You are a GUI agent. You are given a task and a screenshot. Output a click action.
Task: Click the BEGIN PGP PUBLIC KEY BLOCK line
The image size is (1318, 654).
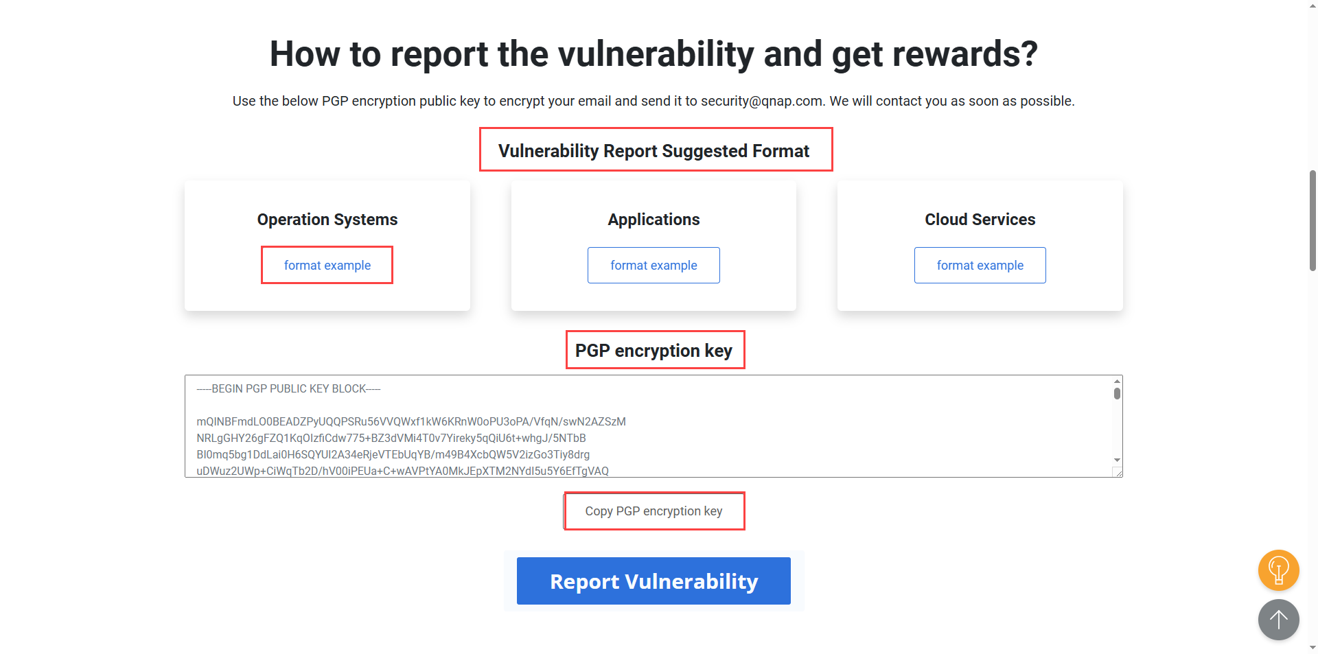coord(288,389)
